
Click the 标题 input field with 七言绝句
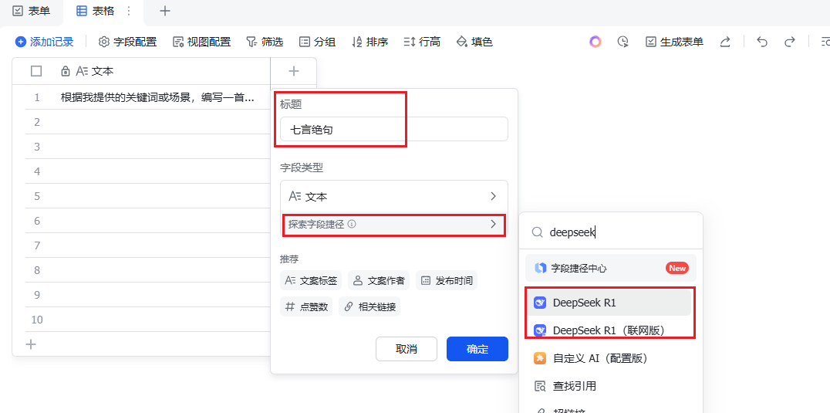[394, 129]
